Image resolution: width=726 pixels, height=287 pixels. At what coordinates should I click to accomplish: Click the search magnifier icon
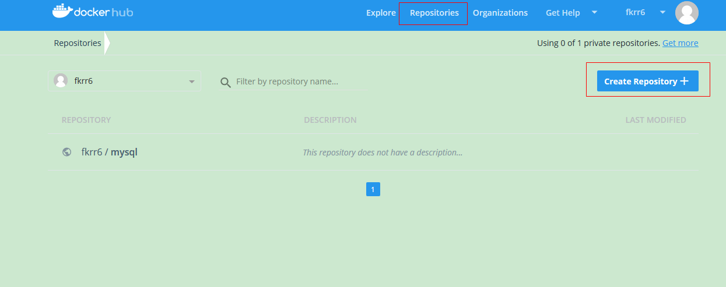tap(226, 82)
